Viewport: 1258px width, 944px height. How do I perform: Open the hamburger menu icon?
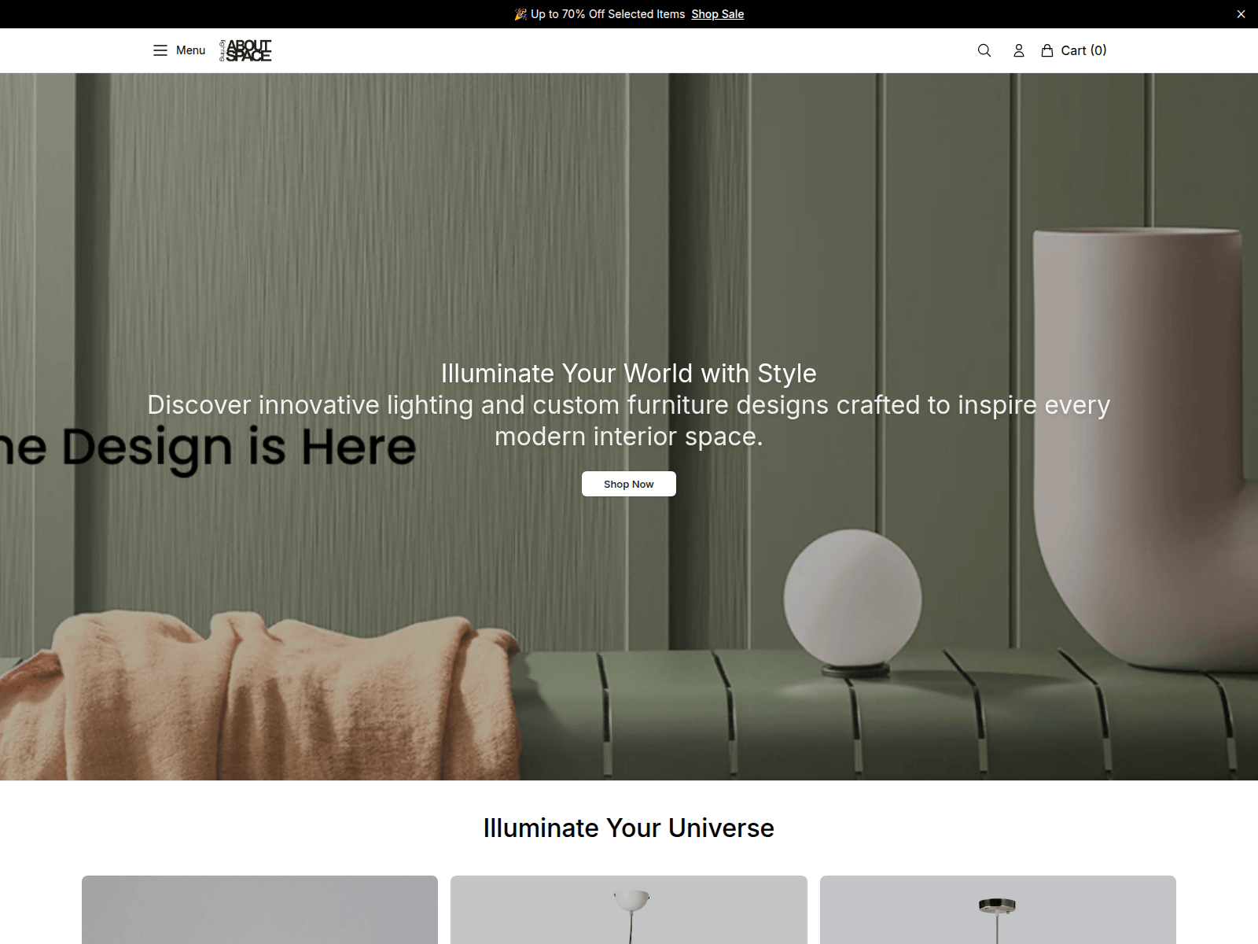tap(160, 50)
